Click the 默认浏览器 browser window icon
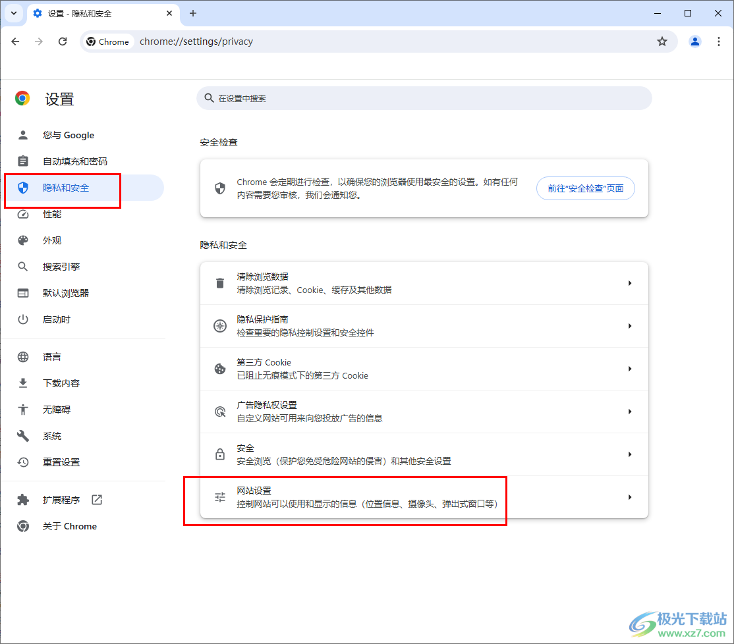The height and width of the screenshot is (644, 734). click(23, 293)
